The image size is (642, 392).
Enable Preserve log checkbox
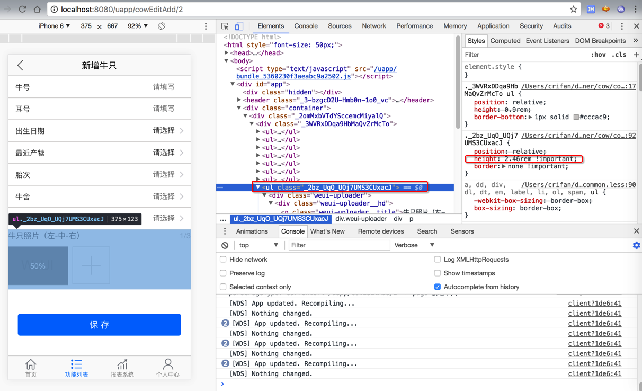pos(223,273)
